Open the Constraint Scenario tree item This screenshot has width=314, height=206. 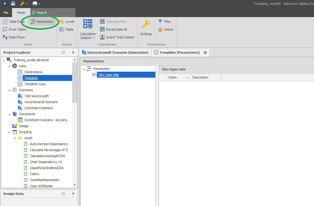[38, 108]
